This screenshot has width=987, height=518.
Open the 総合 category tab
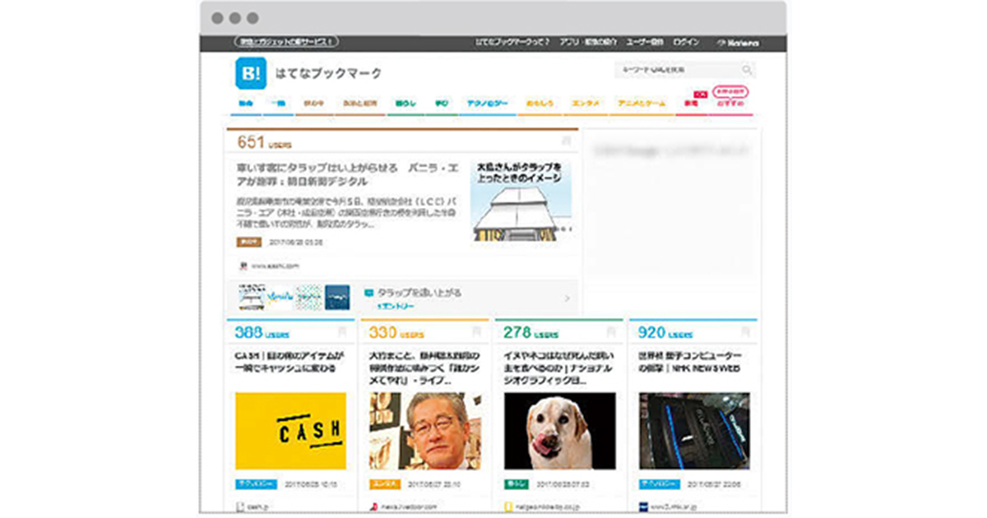[246, 104]
